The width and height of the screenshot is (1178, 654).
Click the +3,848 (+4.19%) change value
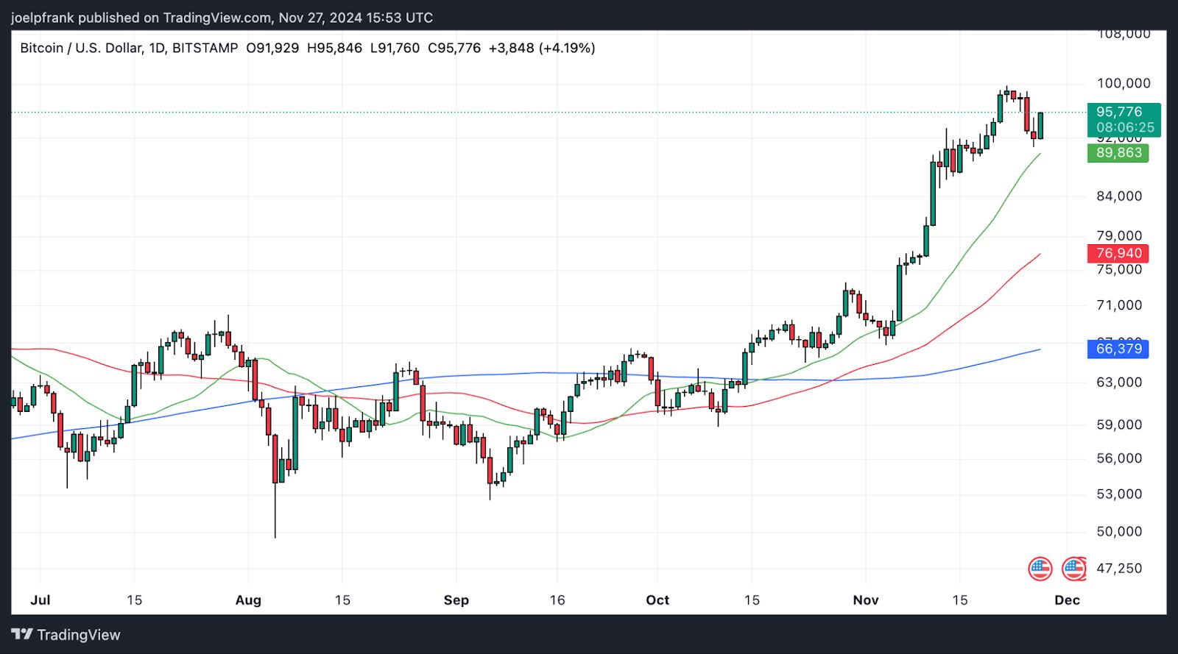pos(542,48)
